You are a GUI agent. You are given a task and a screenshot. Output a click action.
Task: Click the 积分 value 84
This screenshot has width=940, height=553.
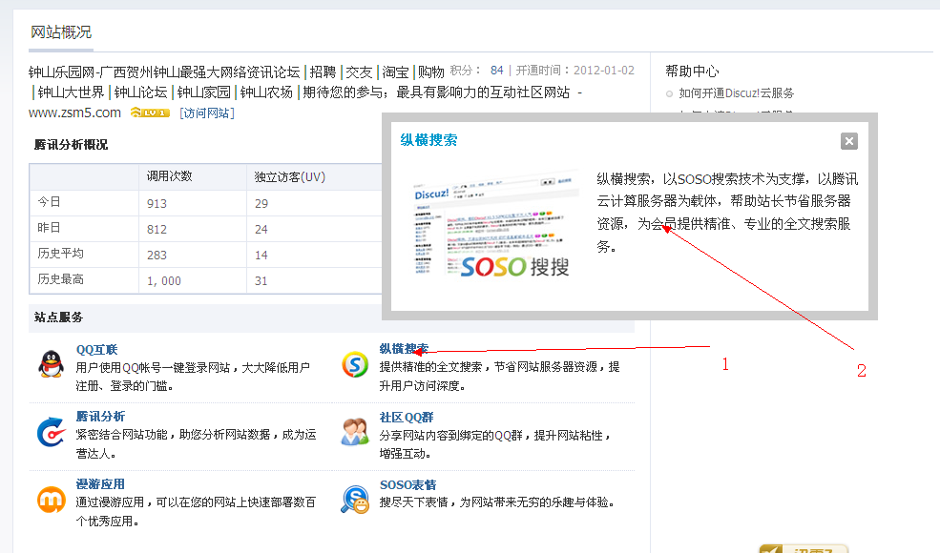point(496,71)
